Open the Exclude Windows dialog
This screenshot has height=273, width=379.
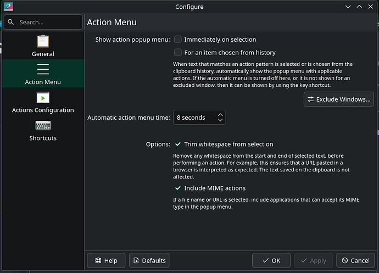point(339,99)
